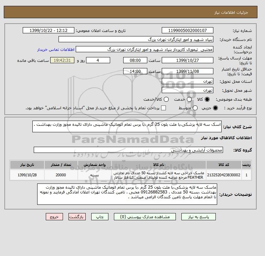Click the quantity cell 20000
Viewport: 265px width, 256px height.
(61, 175)
